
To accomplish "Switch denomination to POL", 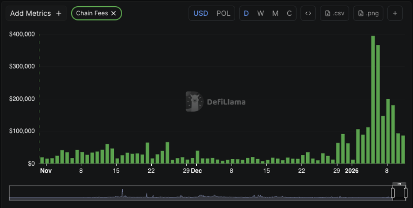I will click(223, 13).
